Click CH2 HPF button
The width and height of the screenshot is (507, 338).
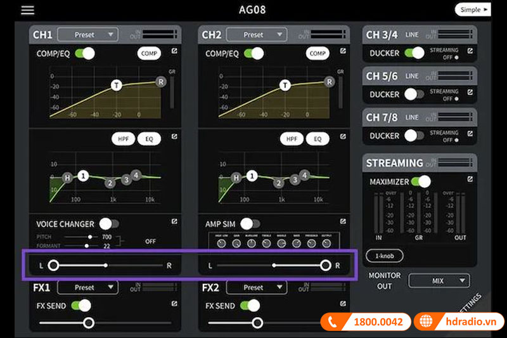coord(292,139)
